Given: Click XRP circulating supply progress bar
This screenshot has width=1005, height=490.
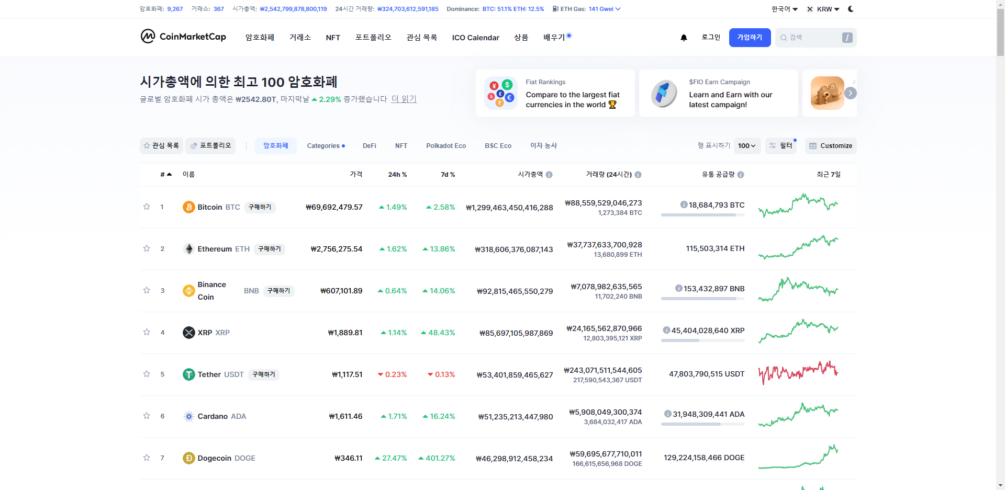Looking at the screenshot, I should [x=702, y=340].
